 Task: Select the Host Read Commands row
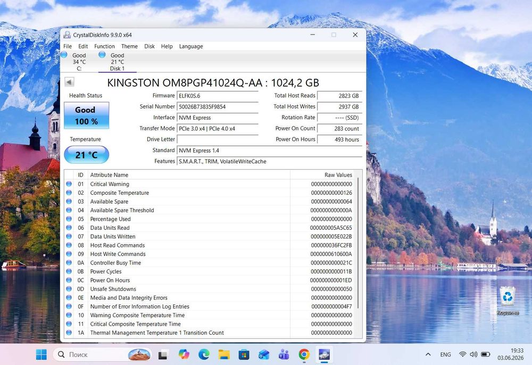[209, 245]
